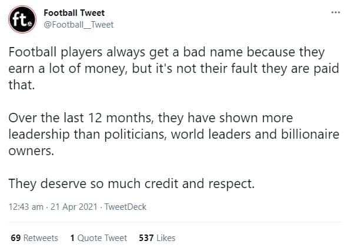
Task: Click the word owners in the tweet
Action: [x=31, y=150]
